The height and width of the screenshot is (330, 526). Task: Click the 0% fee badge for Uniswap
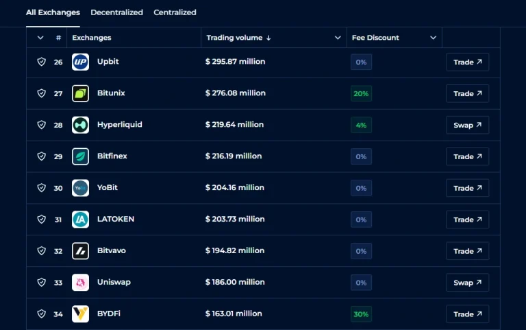pyautogui.click(x=361, y=283)
